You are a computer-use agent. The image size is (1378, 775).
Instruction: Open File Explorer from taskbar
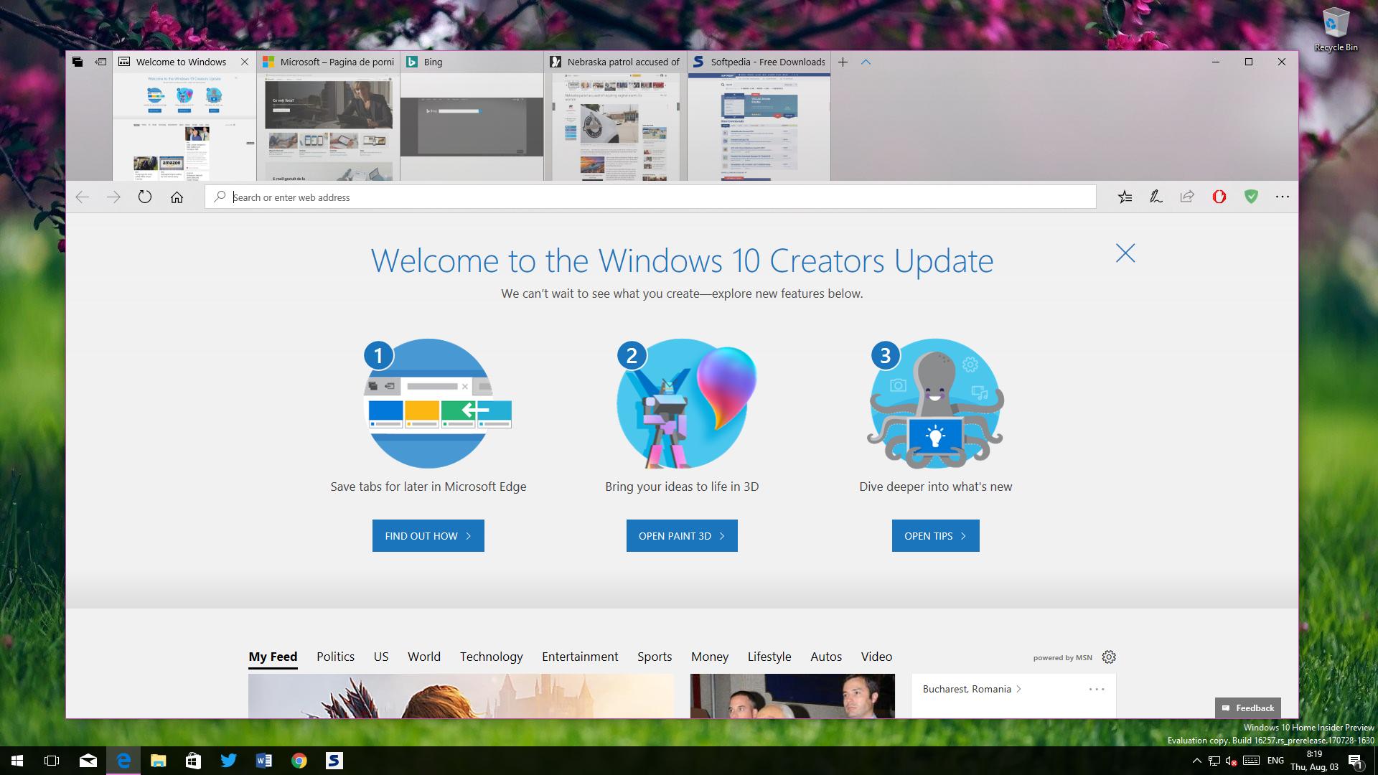click(158, 761)
